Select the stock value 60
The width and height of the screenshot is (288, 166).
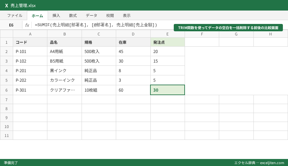click(133, 90)
